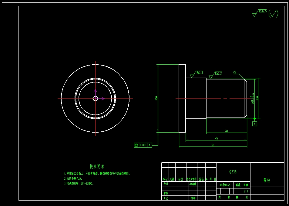Select the ⌀28.5 toleranced diameter dimension
This screenshot has height=206, width=289.
tap(253, 99)
